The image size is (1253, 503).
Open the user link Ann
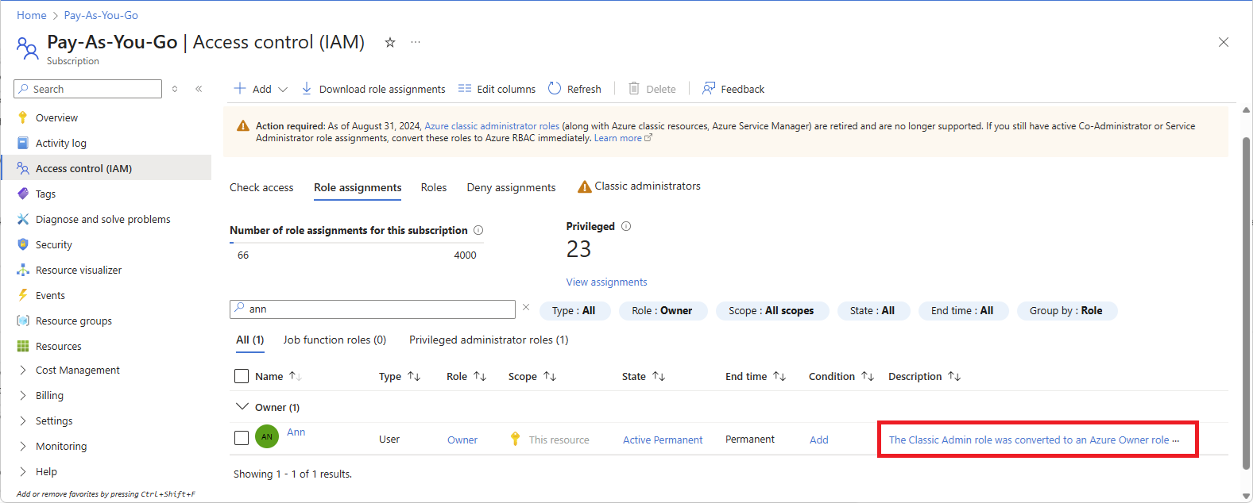[x=296, y=432]
